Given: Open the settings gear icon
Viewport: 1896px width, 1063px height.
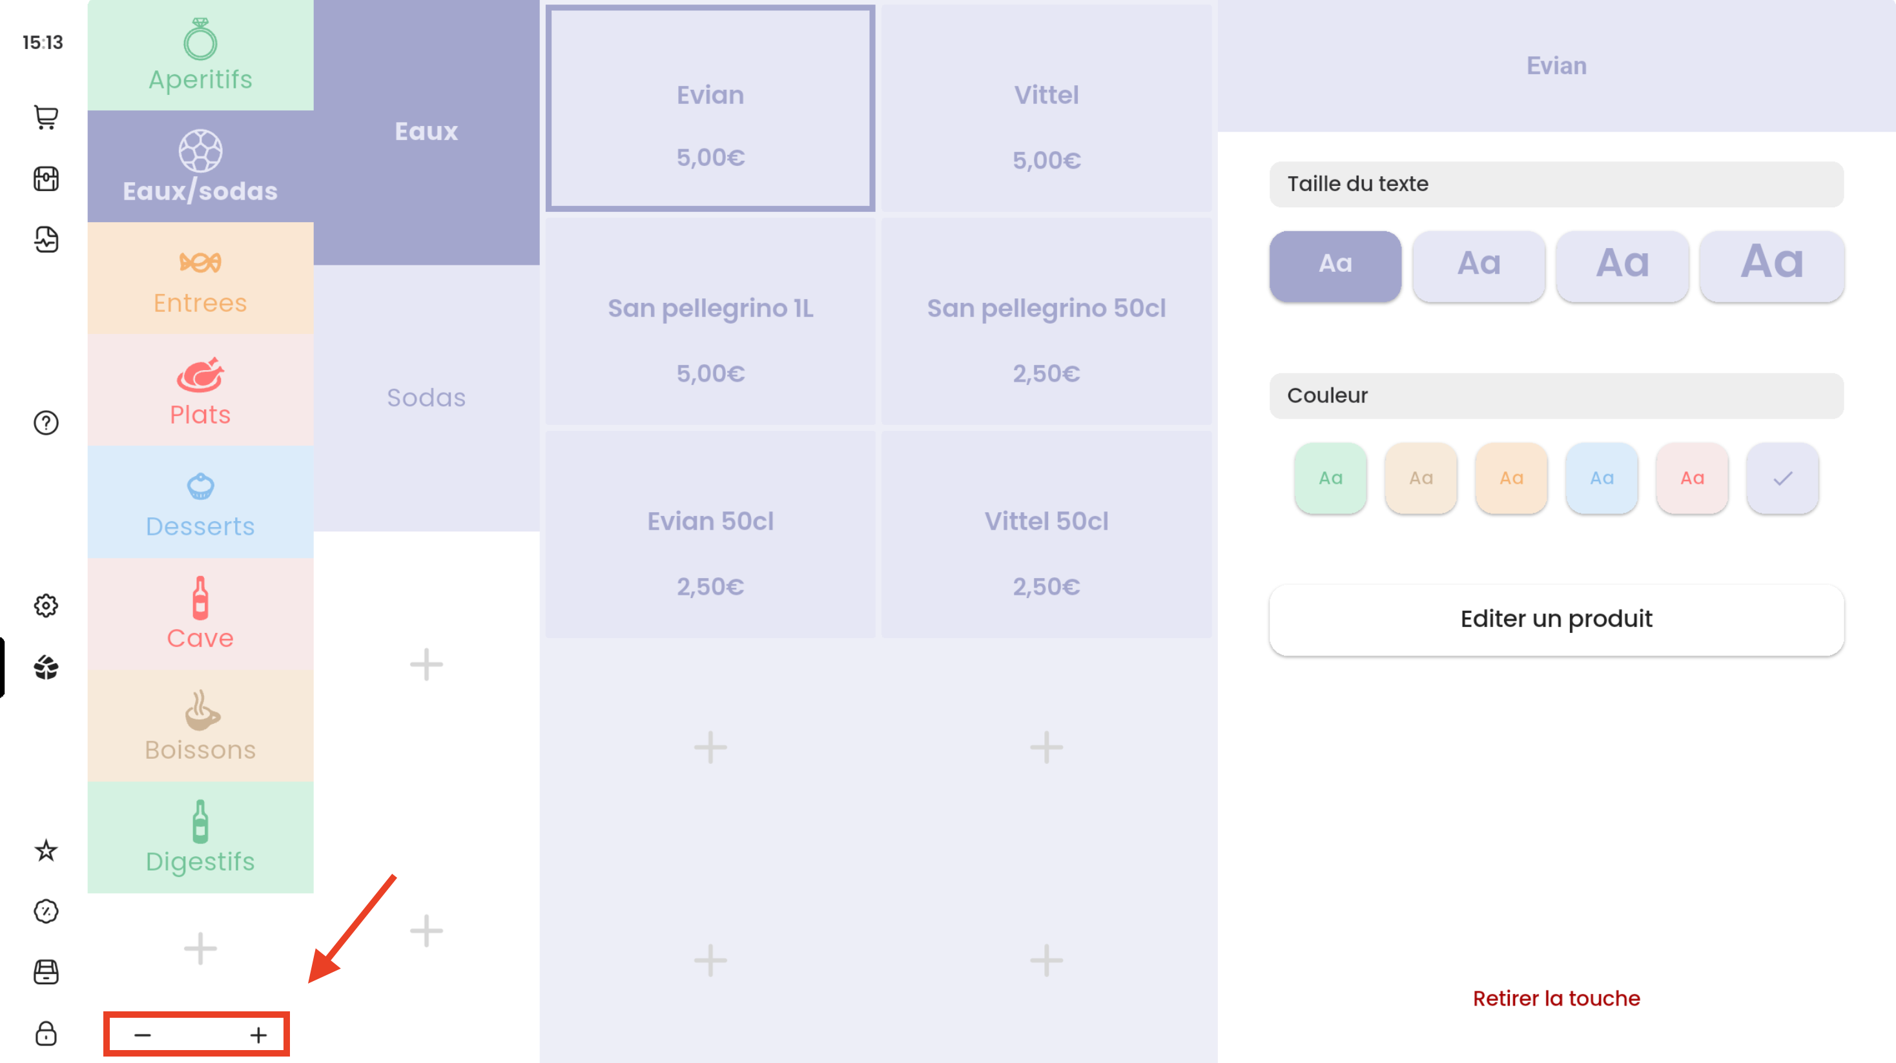Looking at the screenshot, I should coord(46,605).
